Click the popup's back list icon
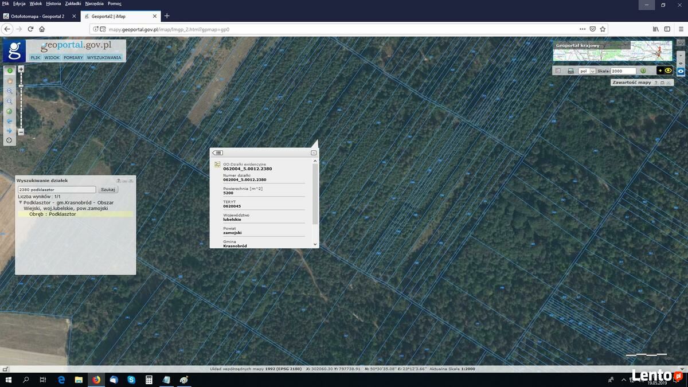Image resolution: width=688 pixels, height=387 pixels. coord(218,153)
